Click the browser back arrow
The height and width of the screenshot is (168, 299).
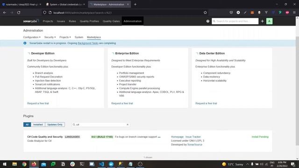click(5, 13)
